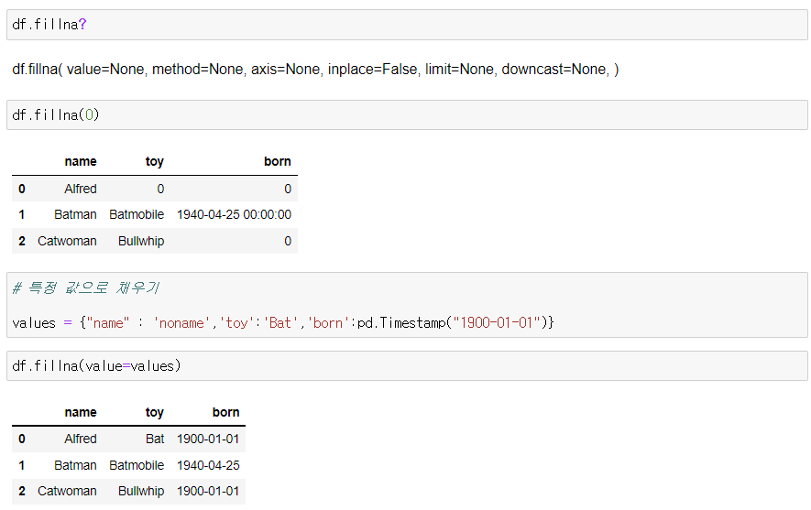811x510 pixels.
Task: Select 'Catwoman' cell in first table
Action: pos(67,241)
